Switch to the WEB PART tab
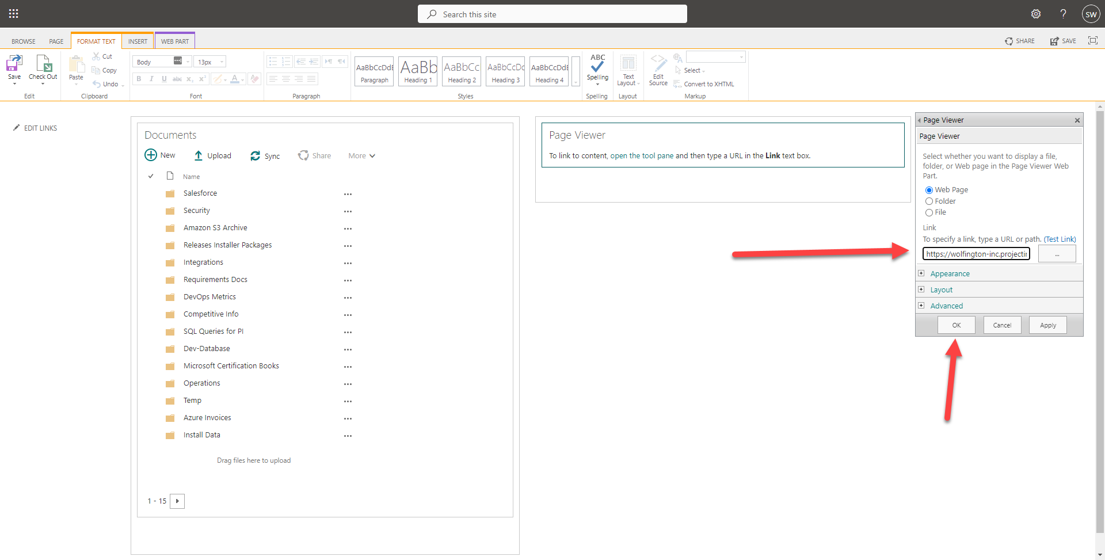The width and height of the screenshot is (1105, 560). [x=175, y=41]
